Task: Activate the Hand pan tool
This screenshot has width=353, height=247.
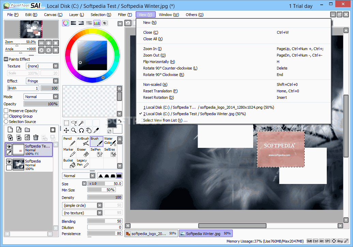Action: (89, 130)
